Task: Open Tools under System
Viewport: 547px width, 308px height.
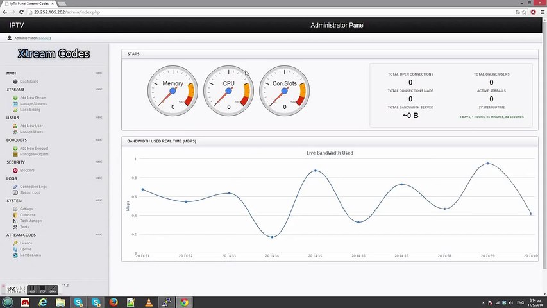Action: click(x=24, y=227)
